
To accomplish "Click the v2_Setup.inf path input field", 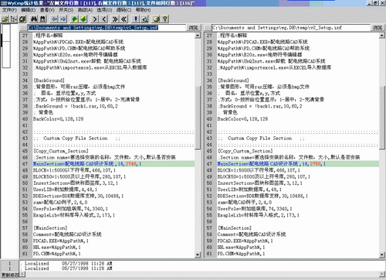I will (291, 28).
